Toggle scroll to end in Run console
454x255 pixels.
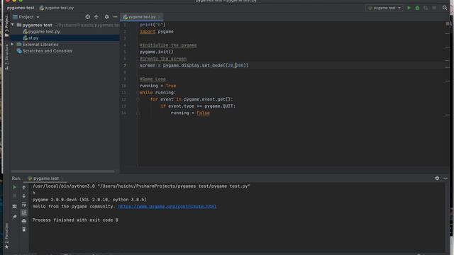point(24,212)
